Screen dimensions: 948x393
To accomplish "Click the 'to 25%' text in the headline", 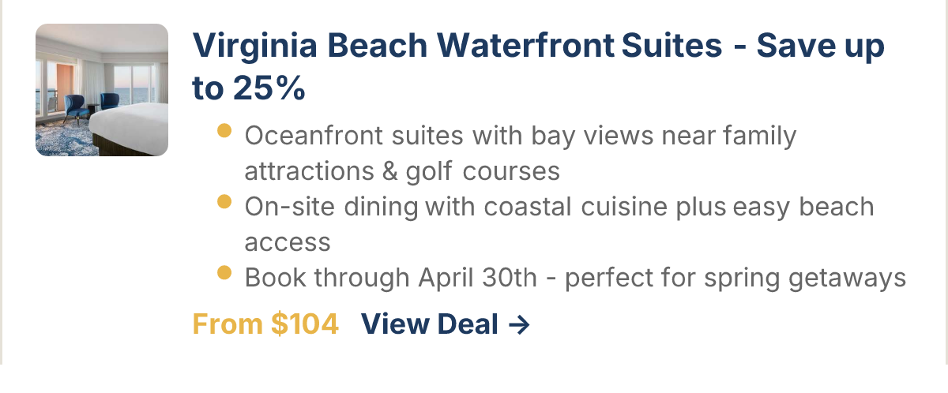I will (249, 89).
